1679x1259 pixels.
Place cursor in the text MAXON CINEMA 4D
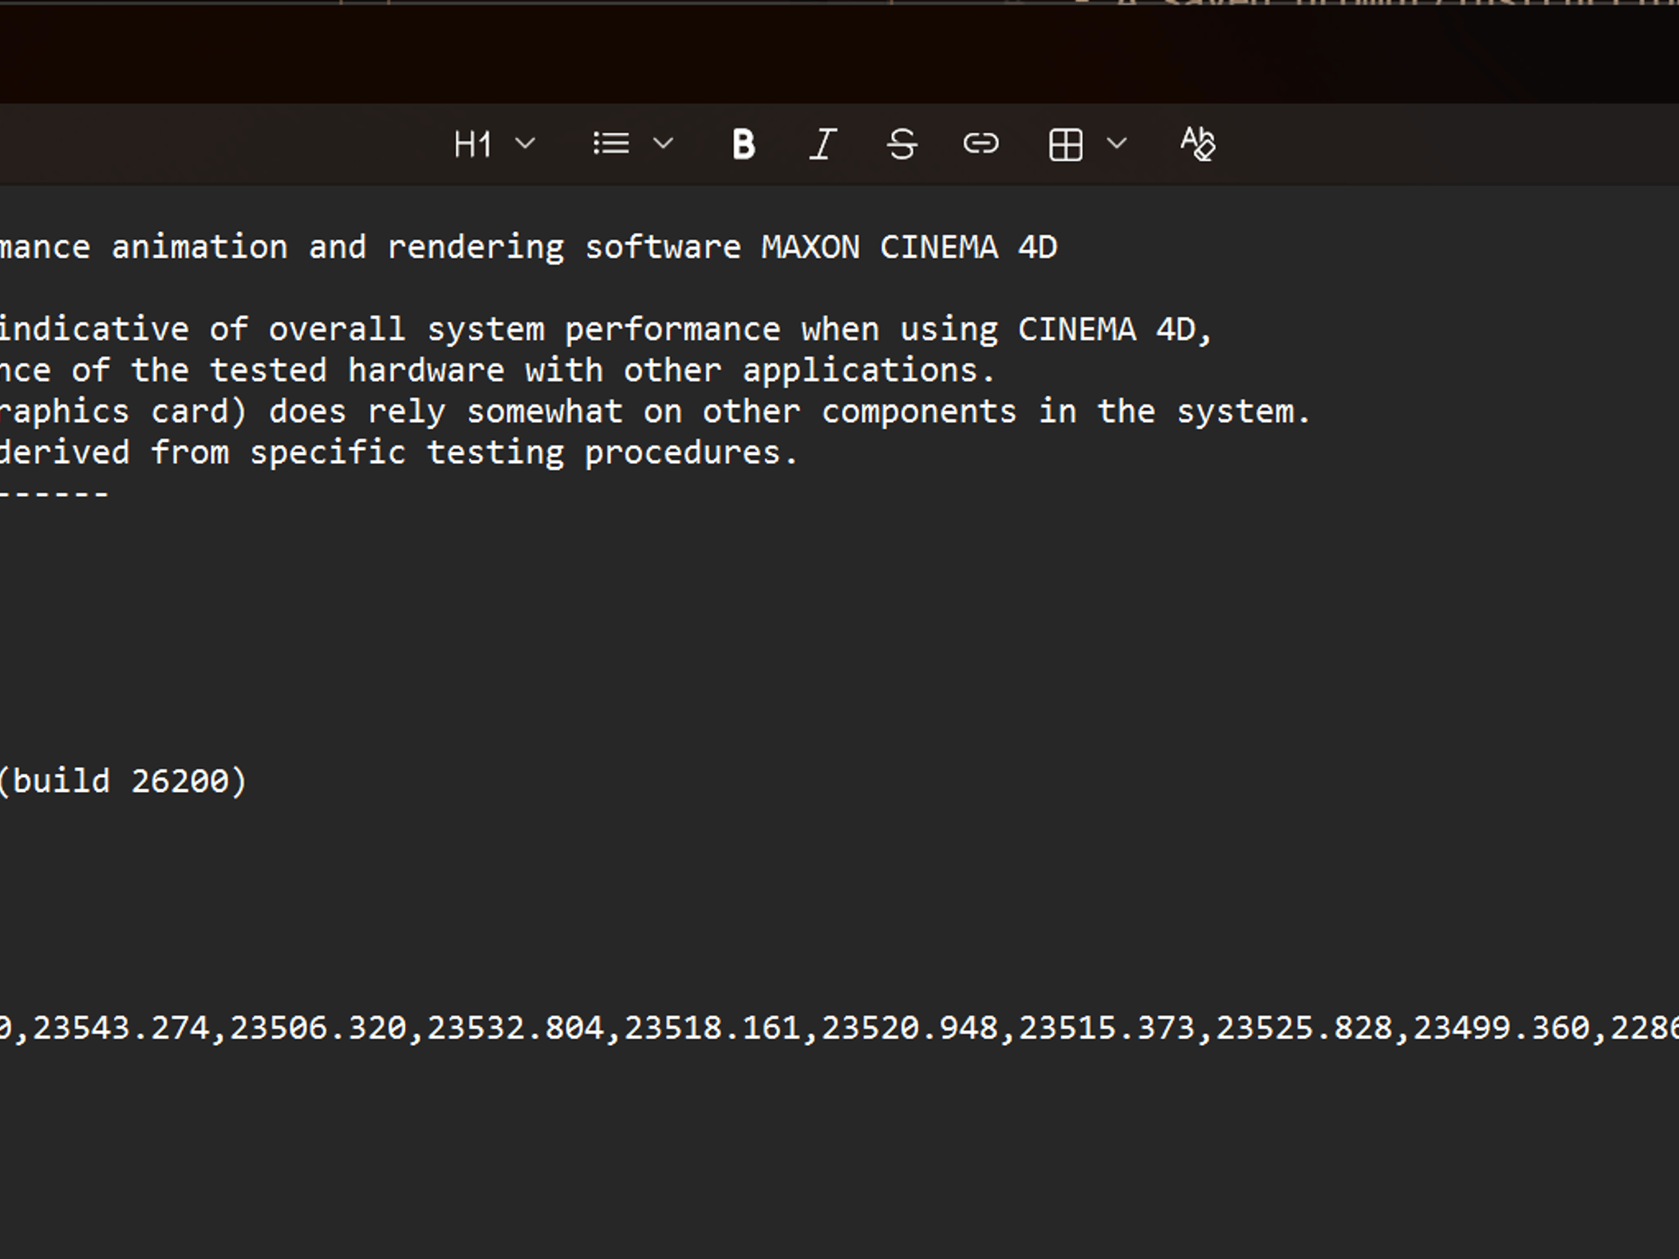(x=909, y=248)
